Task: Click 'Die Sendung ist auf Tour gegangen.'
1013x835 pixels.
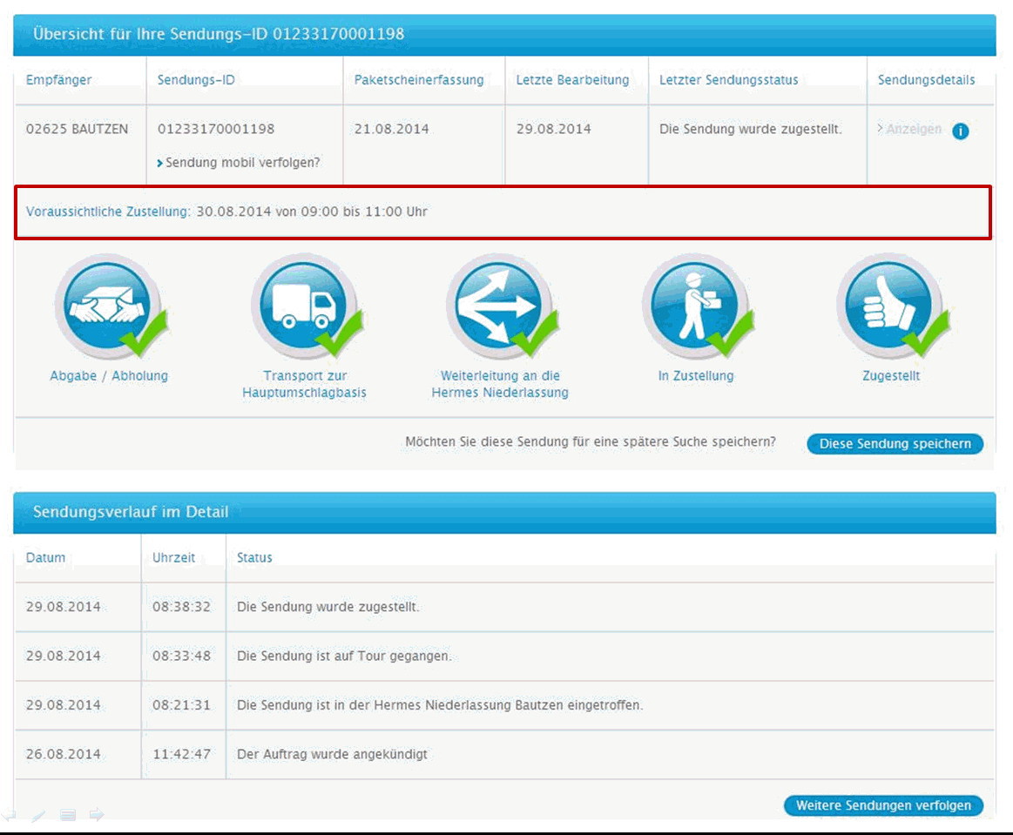Action: point(344,657)
